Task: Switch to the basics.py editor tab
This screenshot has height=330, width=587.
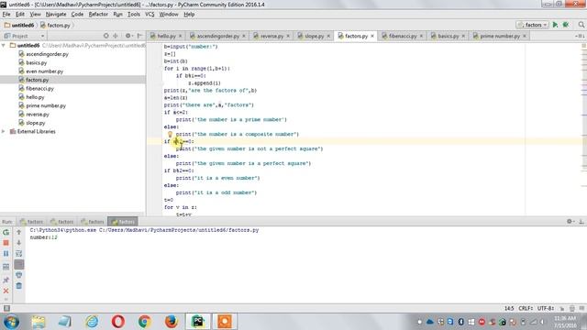Action: tap(448, 36)
